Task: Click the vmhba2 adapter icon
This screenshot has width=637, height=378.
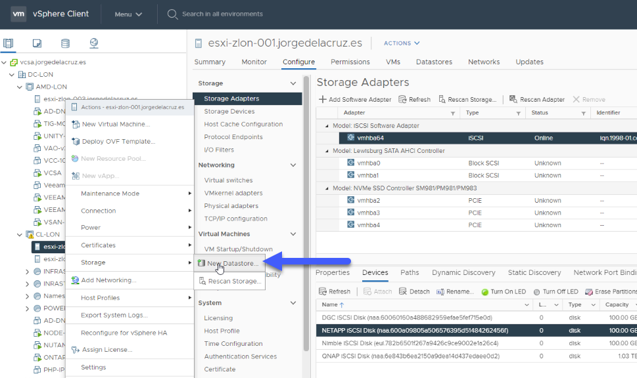Action: [350, 200]
